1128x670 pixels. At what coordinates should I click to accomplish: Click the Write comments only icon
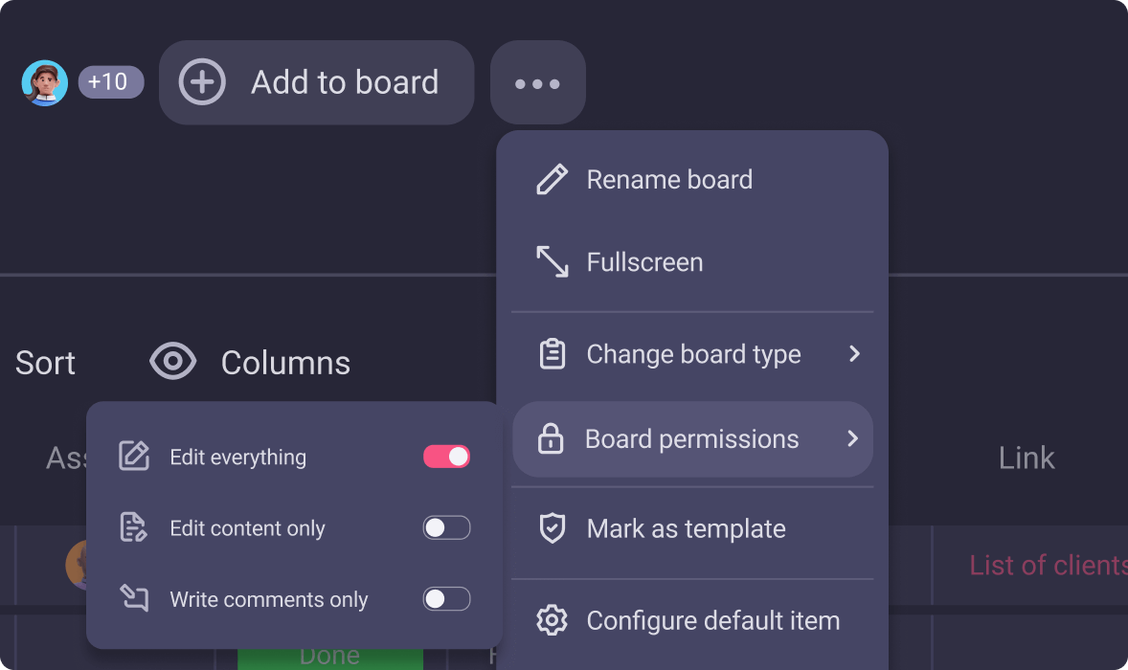pyautogui.click(x=134, y=599)
